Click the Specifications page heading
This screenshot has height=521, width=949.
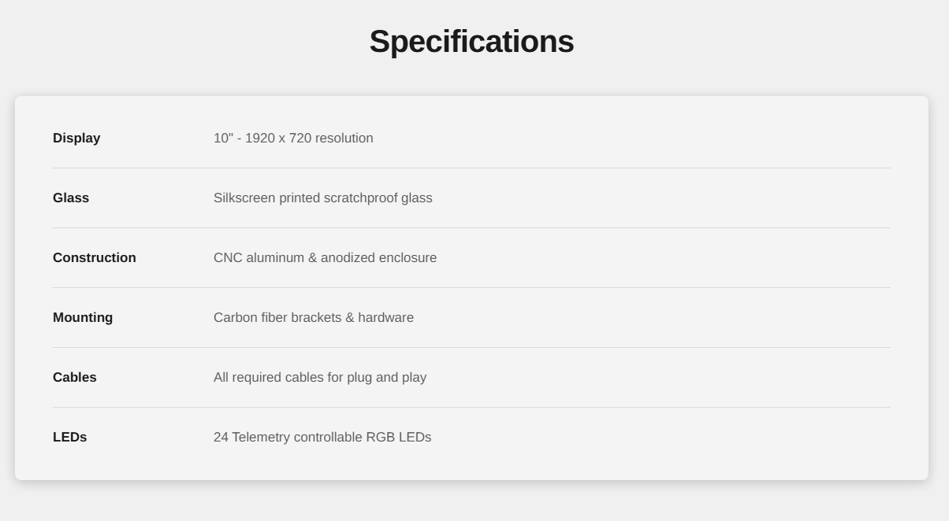pyautogui.click(x=471, y=42)
